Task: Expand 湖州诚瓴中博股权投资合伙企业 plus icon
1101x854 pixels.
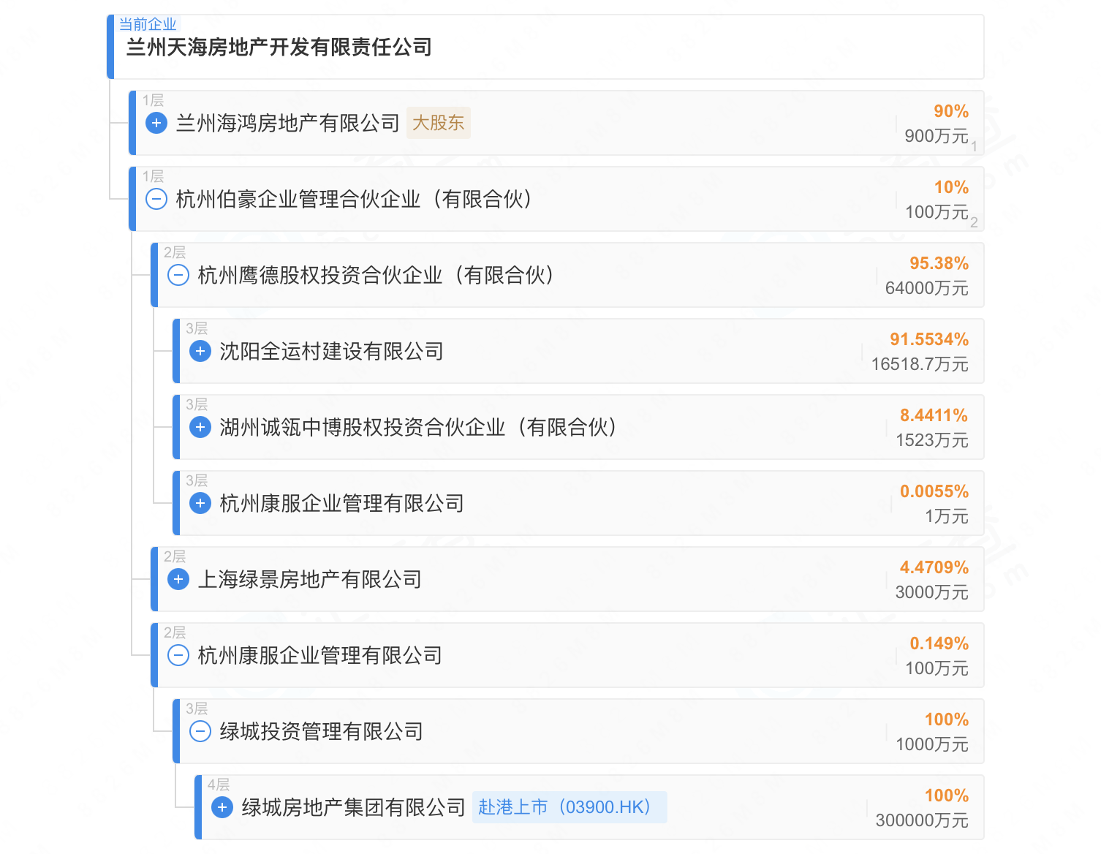Action: click(x=200, y=427)
